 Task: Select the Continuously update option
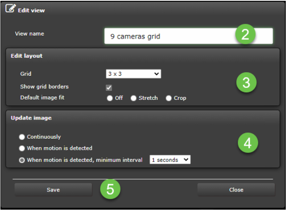[22, 137]
